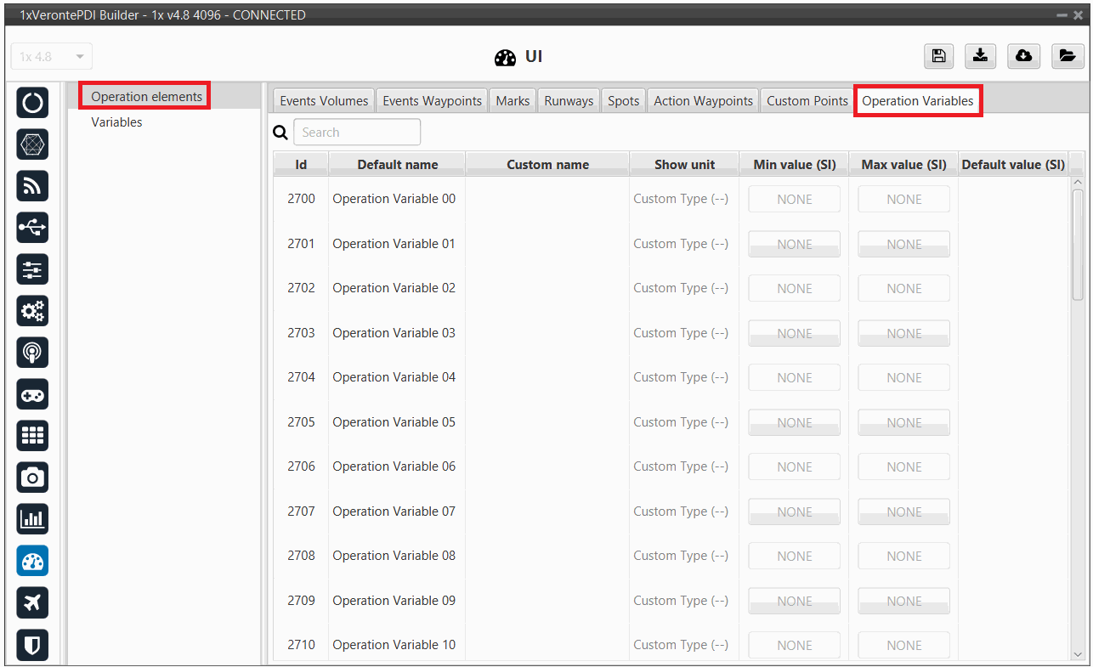Open the 1x 4.8 version dropdown
1093x667 pixels.
[x=52, y=57]
